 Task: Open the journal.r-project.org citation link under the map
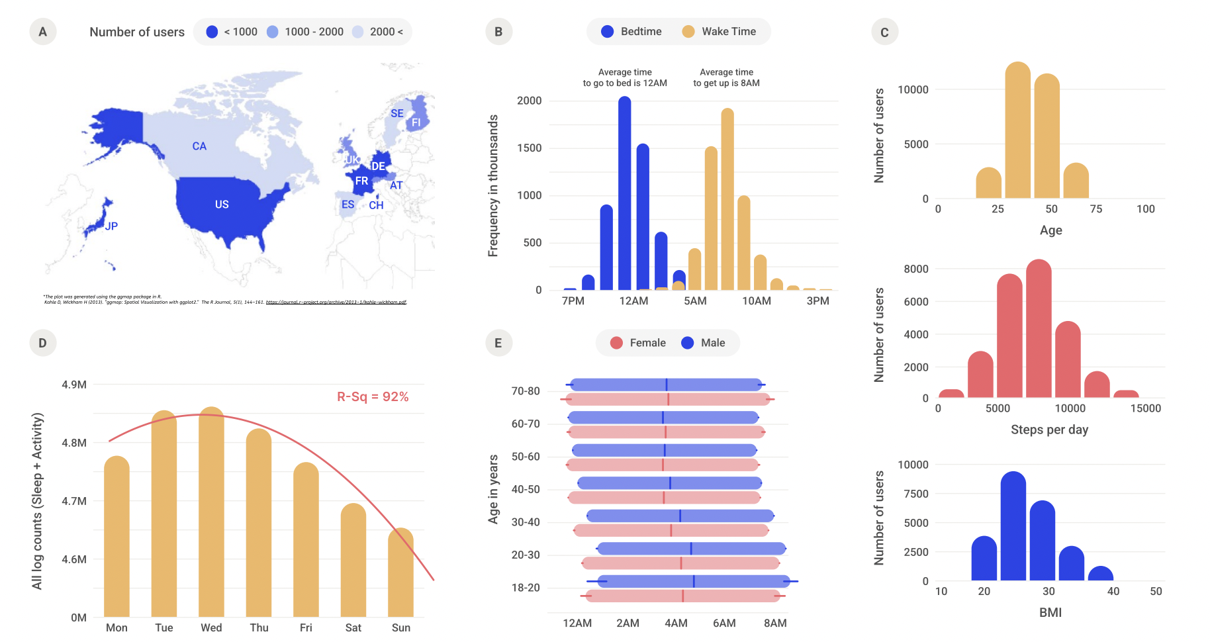click(336, 302)
